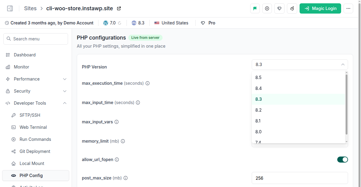Click the post_max_size input field
Screen dimensions: 361x187
pyautogui.click(x=300, y=178)
